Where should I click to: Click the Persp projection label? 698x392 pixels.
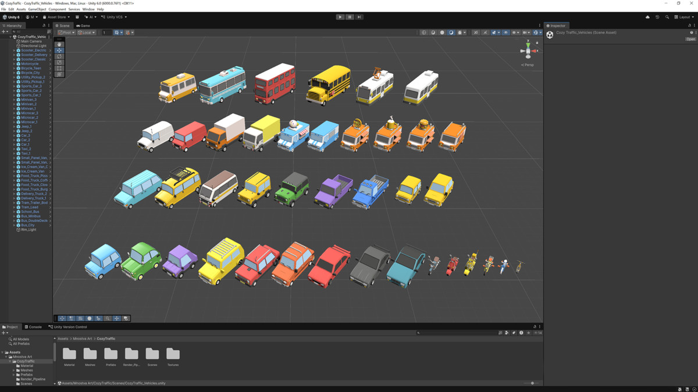[528, 65]
